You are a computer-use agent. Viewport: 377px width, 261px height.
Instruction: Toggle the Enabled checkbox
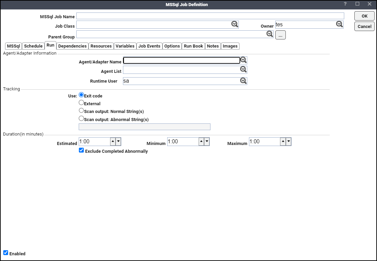pyautogui.click(x=5, y=253)
